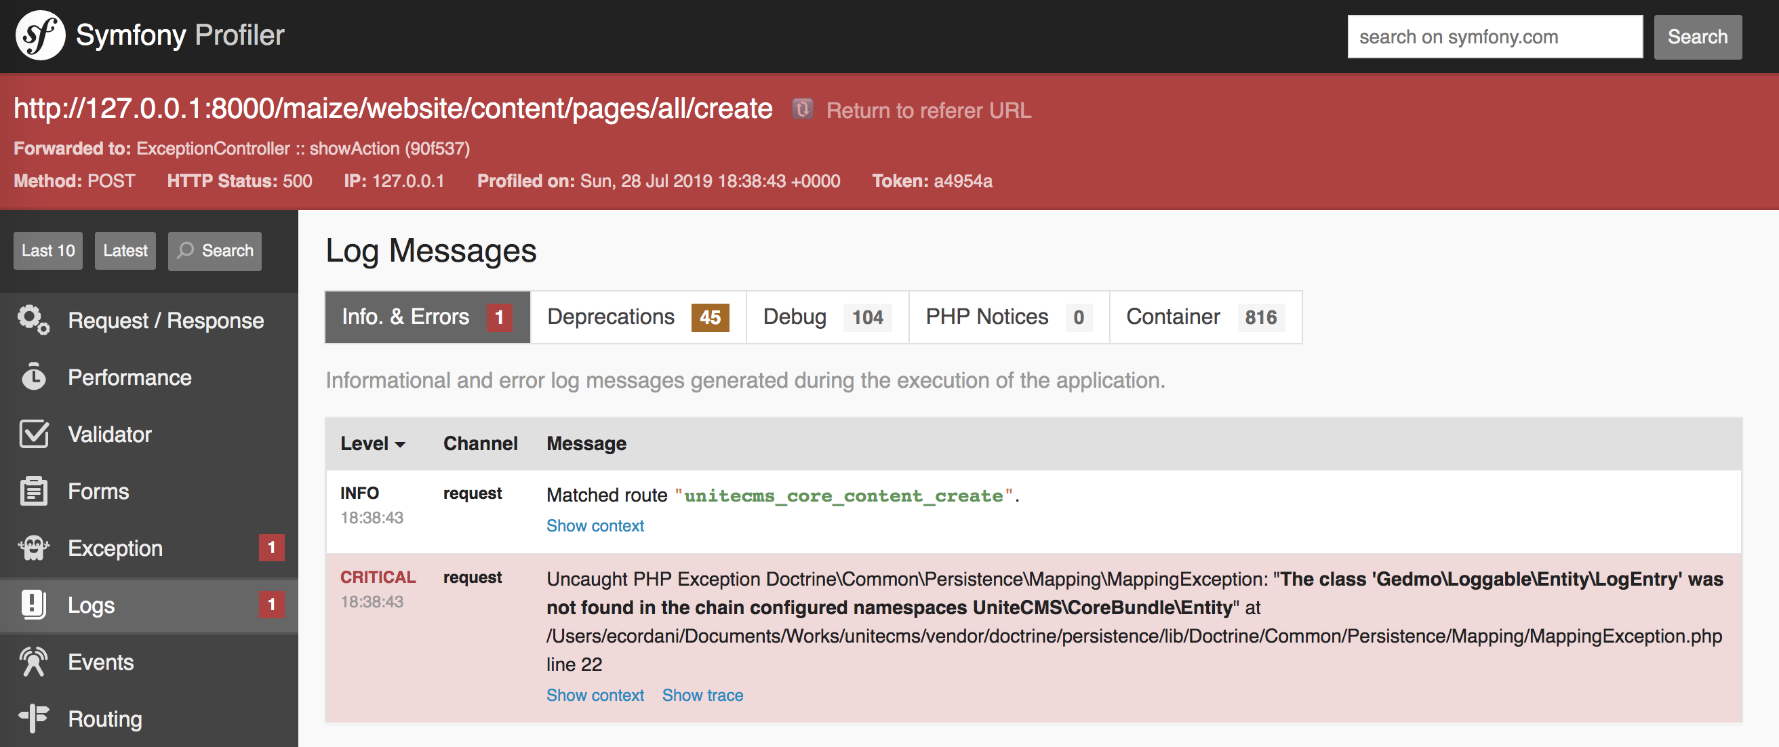Click inside the search on symfony.com field
The width and height of the screenshot is (1779, 747).
coord(1494,37)
